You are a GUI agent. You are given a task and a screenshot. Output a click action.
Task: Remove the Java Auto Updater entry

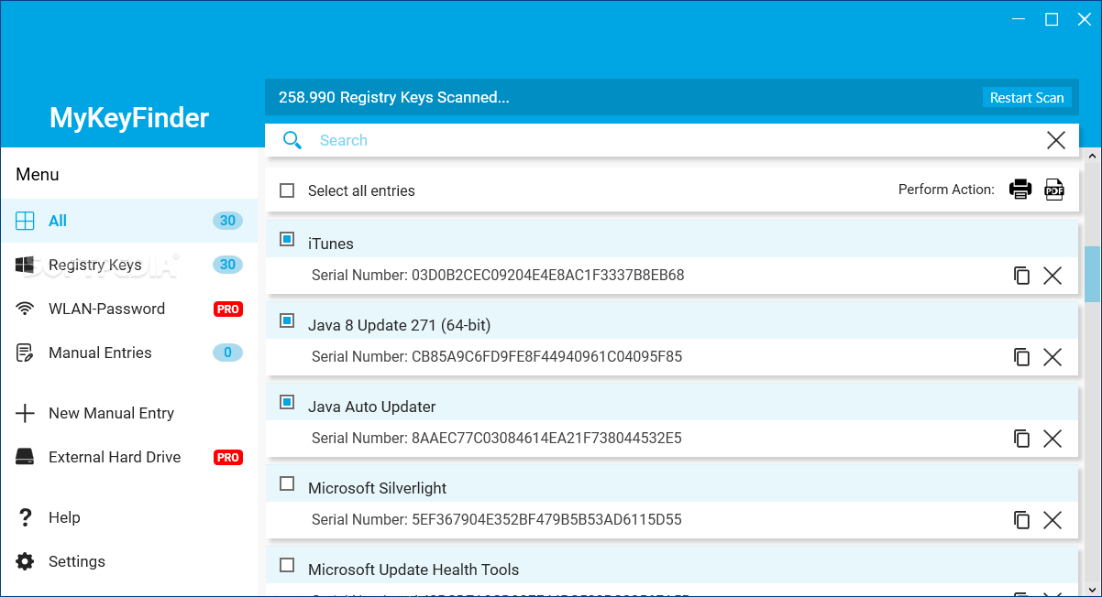[x=1052, y=439]
